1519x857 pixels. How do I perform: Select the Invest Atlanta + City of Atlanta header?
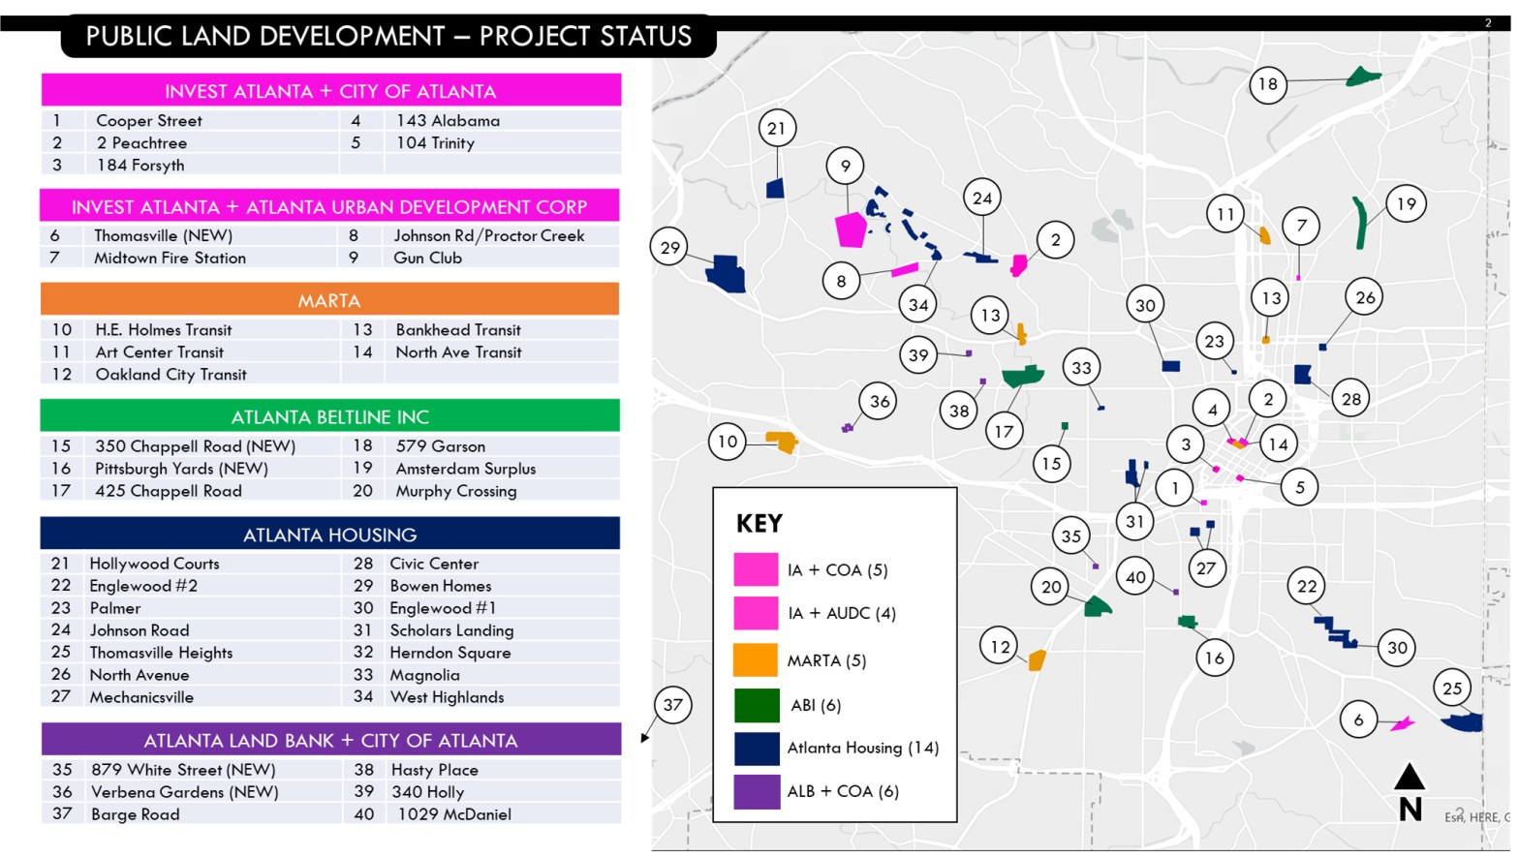(330, 91)
